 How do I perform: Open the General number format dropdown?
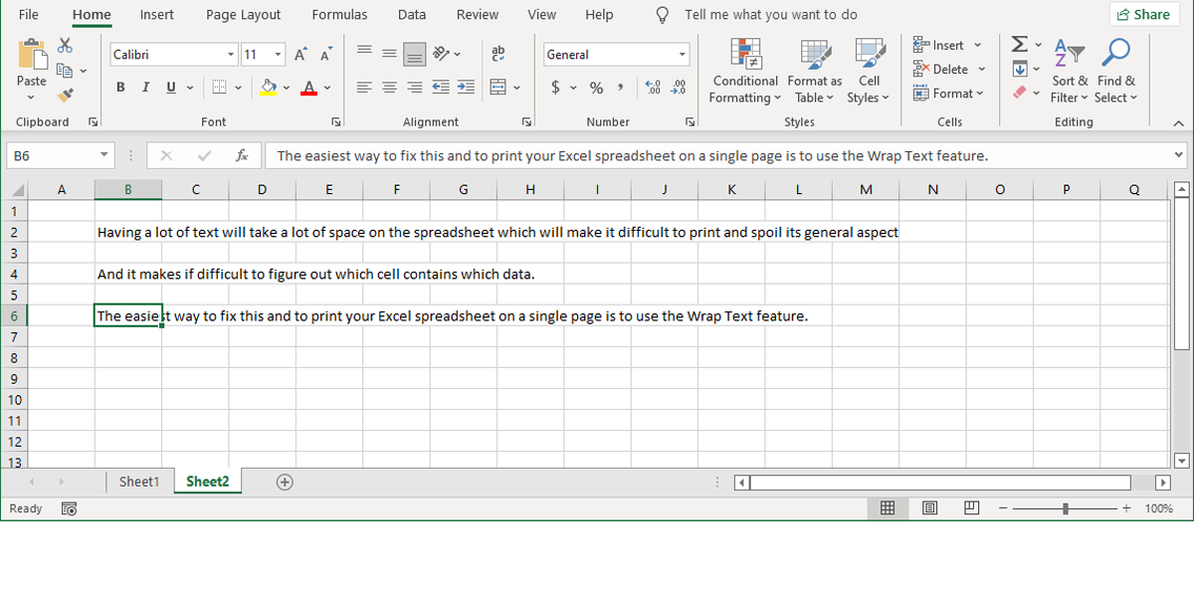(683, 55)
